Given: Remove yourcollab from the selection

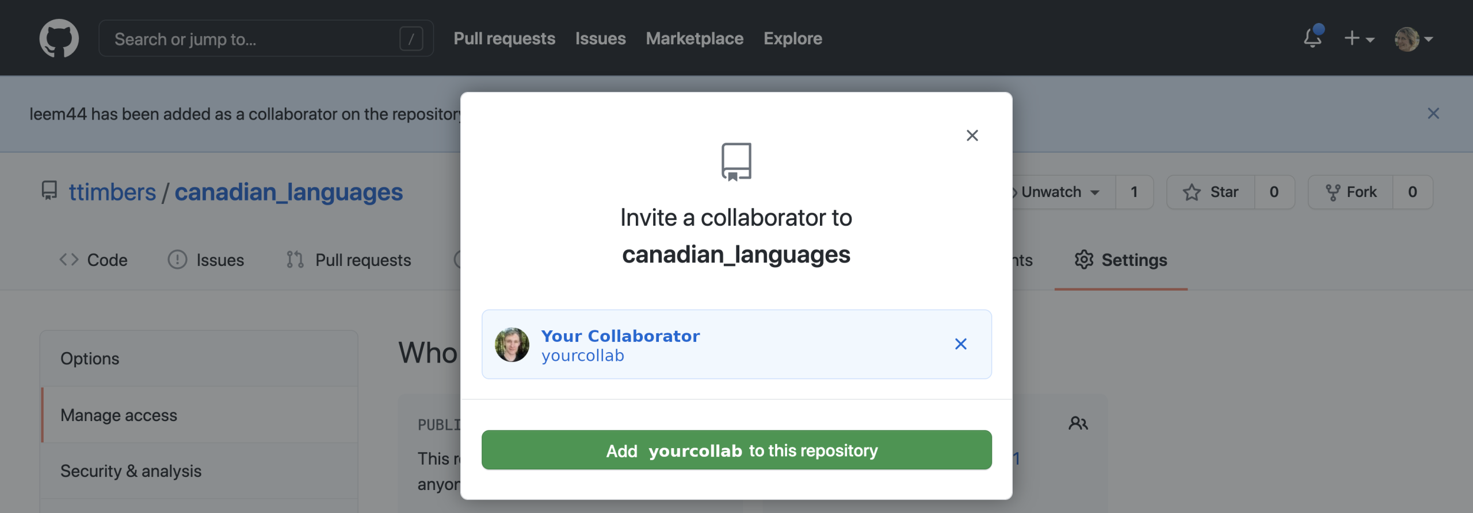Looking at the screenshot, I should pos(960,344).
